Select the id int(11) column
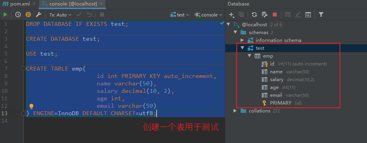This screenshot has width=367, height=143. click(x=298, y=63)
